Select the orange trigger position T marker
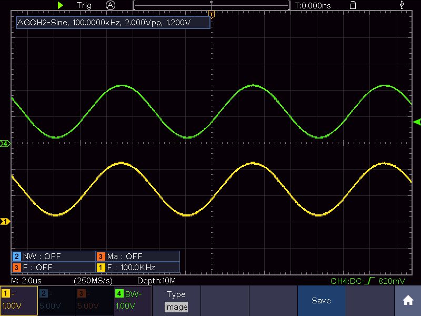Viewport: 421px width, 316px height. 212,13
